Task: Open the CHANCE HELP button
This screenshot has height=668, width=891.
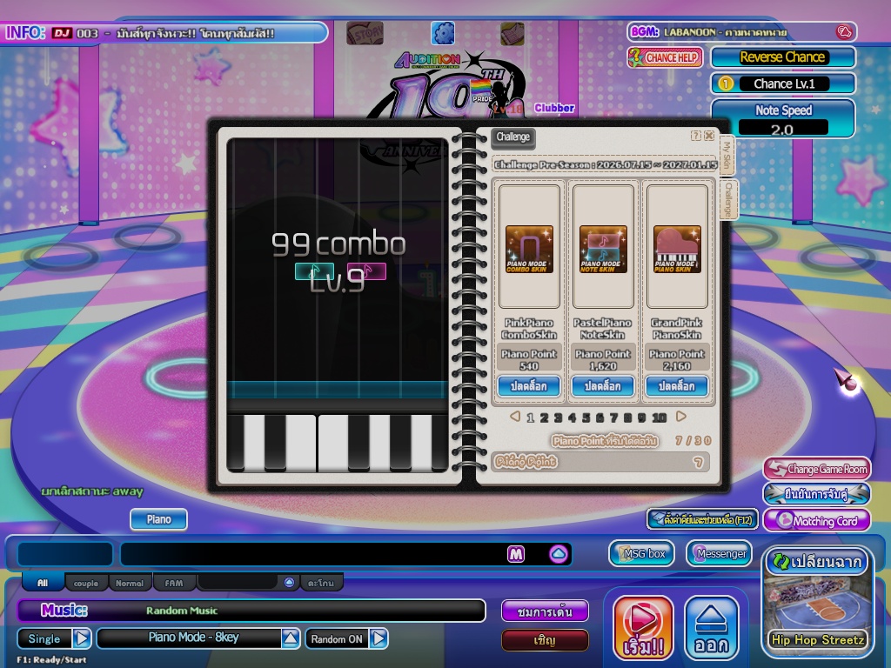Action: pyautogui.click(x=665, y=57)
